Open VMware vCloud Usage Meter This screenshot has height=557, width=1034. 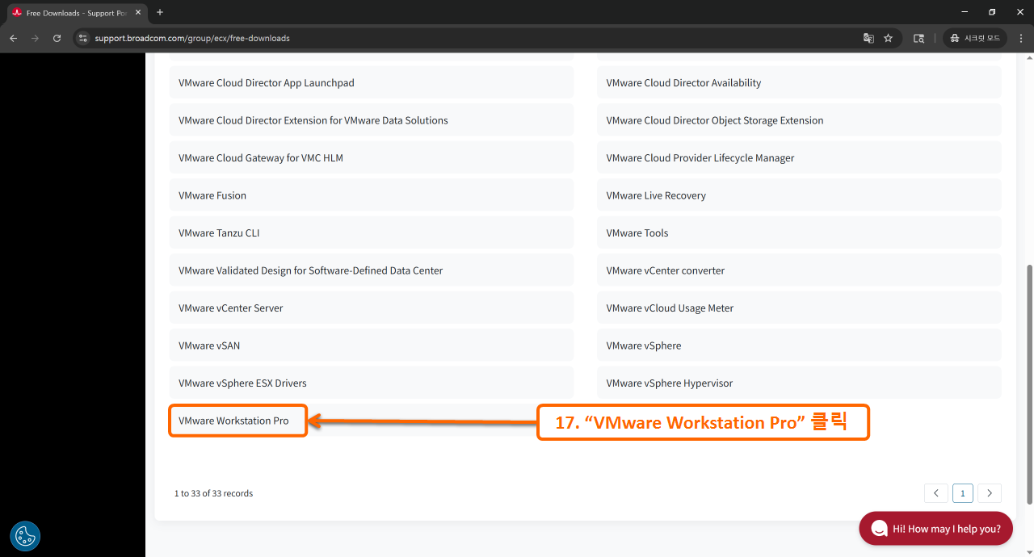799,308
